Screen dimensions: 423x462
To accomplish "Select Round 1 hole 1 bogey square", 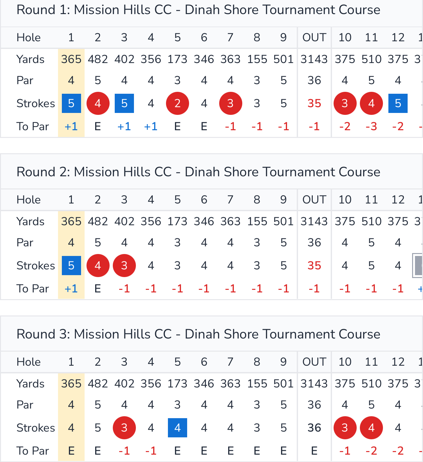I will (71, 103).
